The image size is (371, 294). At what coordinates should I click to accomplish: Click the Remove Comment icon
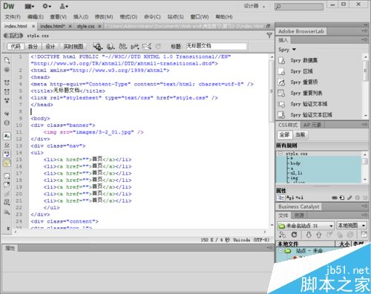(x=7, y=185)
